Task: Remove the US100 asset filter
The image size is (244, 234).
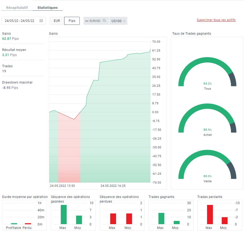Action: pos(124,21)
